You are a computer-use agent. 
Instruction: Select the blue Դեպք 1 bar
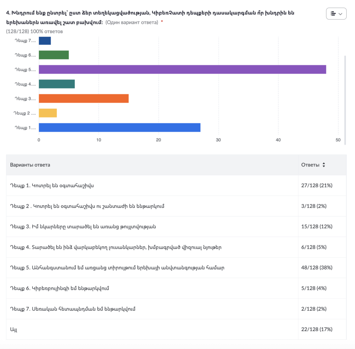(x=119, y=127)
